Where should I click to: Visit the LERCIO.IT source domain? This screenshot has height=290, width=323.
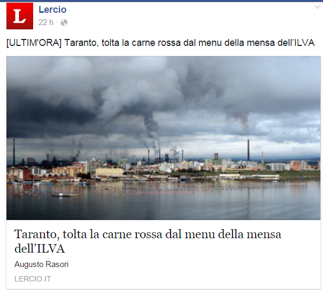(33, 279)
